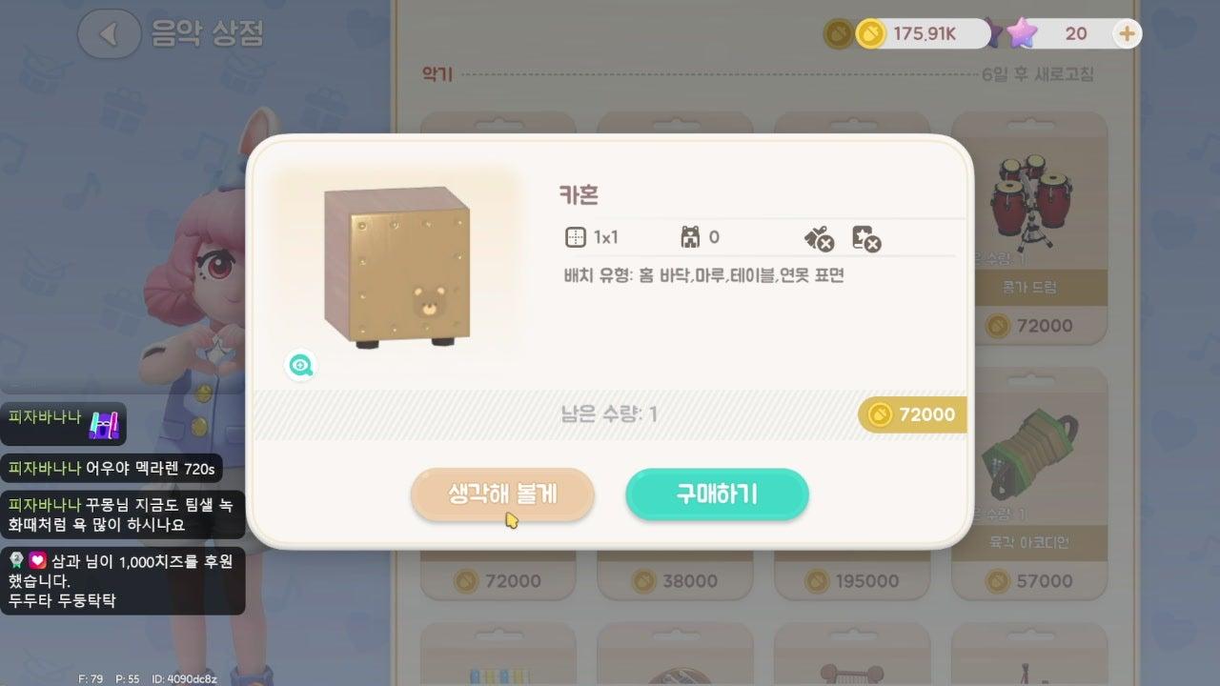Click the non-giftable crossed-out icon
Screen dimensions: 1220x686
pyautogui.click(x=818, y=238)
